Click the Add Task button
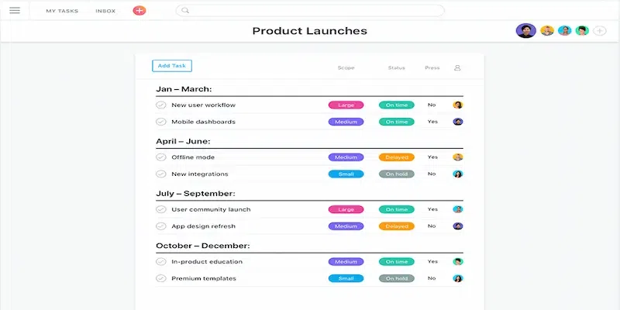This screenshot has width=620, height=310. (171, 66)
